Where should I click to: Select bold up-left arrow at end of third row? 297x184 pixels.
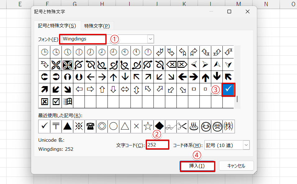pyautogui.click(x=228, y=77)
